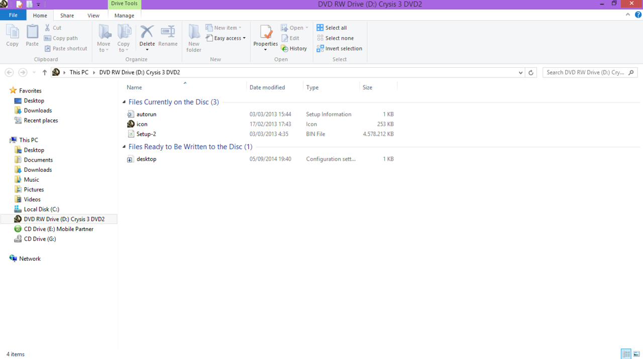Select Favorites in the navigation pane
Screen dimensions: 643x359
(30, 91)
